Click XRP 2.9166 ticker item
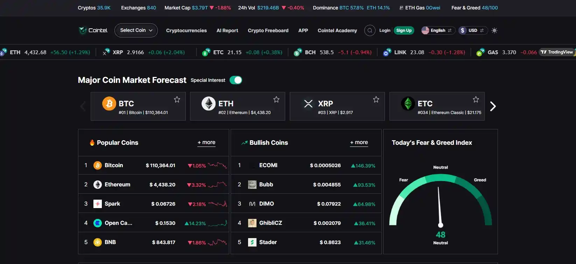This screenshot has width=576, height=264. click(143, 52)
